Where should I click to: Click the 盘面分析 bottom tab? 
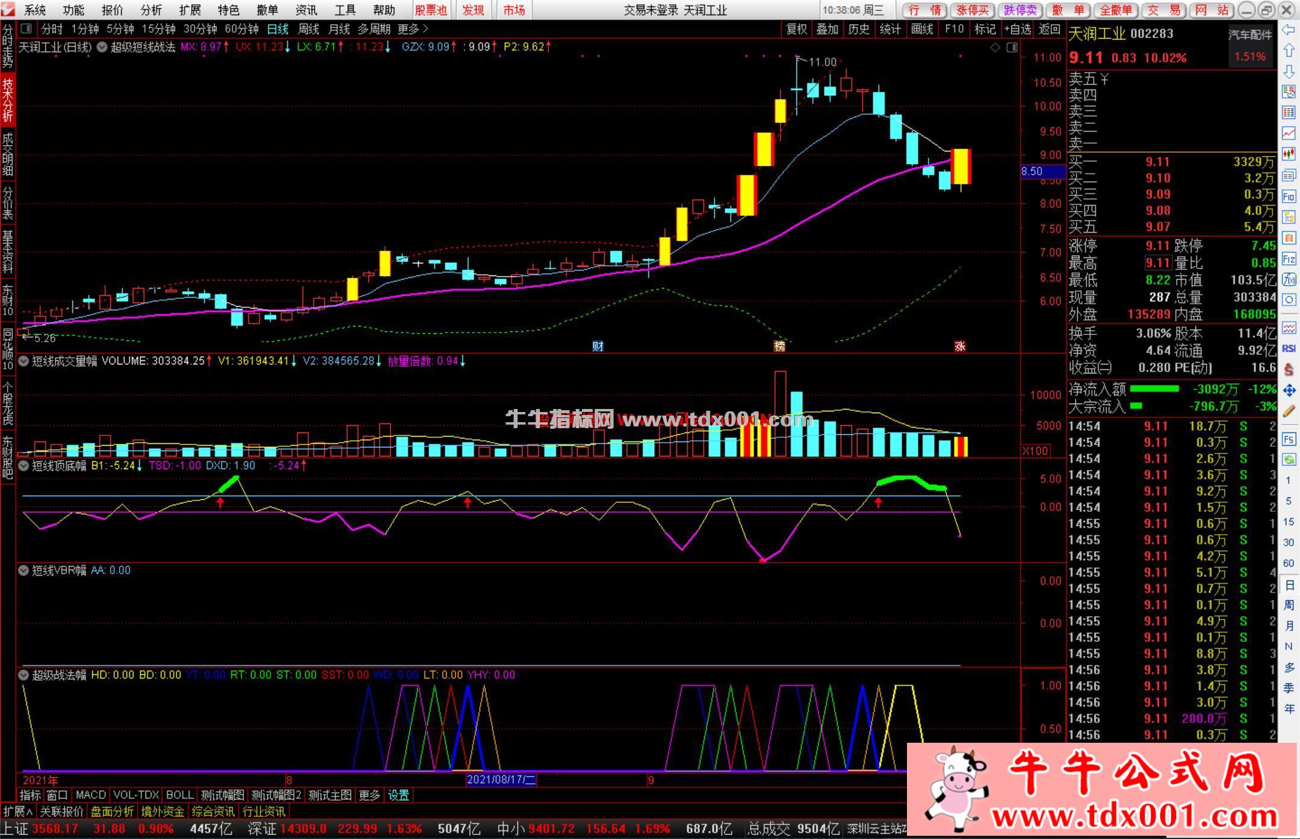coord(112,811)
